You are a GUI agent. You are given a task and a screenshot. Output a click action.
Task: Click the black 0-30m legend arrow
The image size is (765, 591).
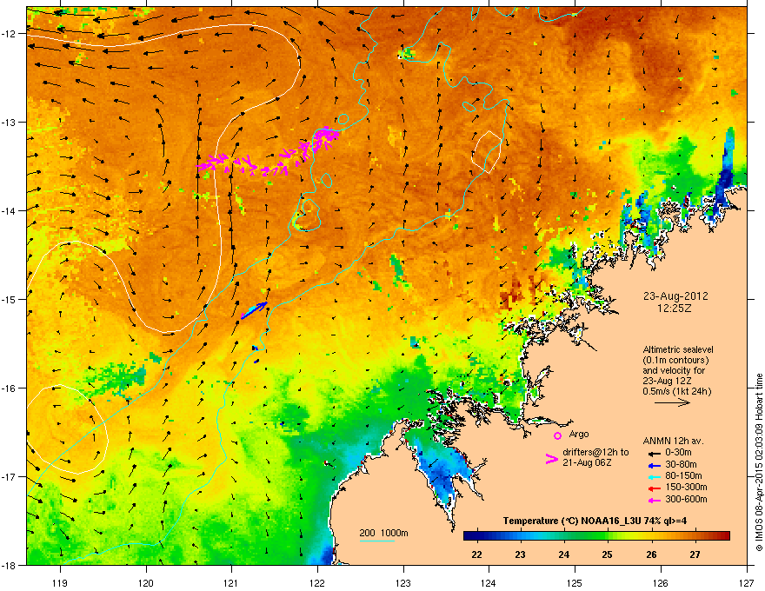click(654, 453)
